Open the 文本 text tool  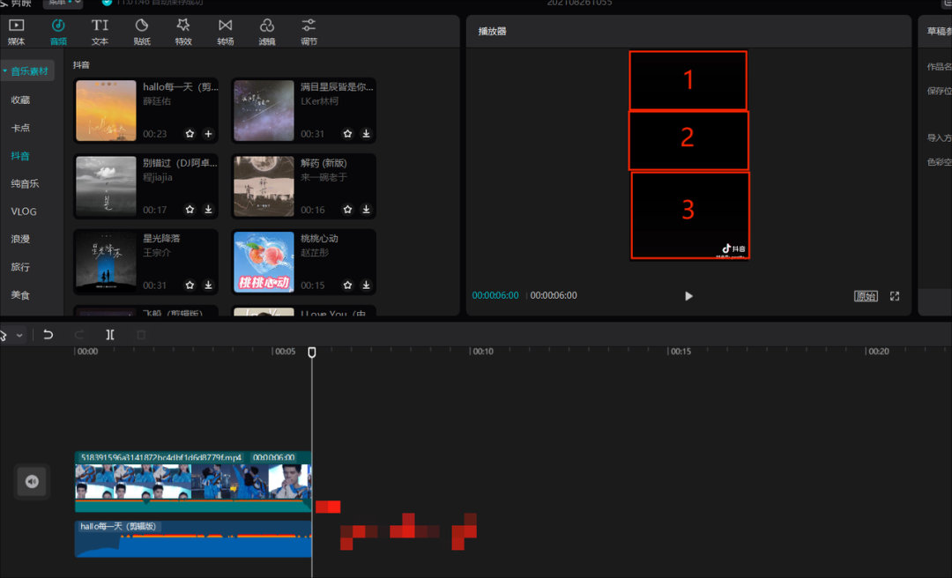coord(100,32)
